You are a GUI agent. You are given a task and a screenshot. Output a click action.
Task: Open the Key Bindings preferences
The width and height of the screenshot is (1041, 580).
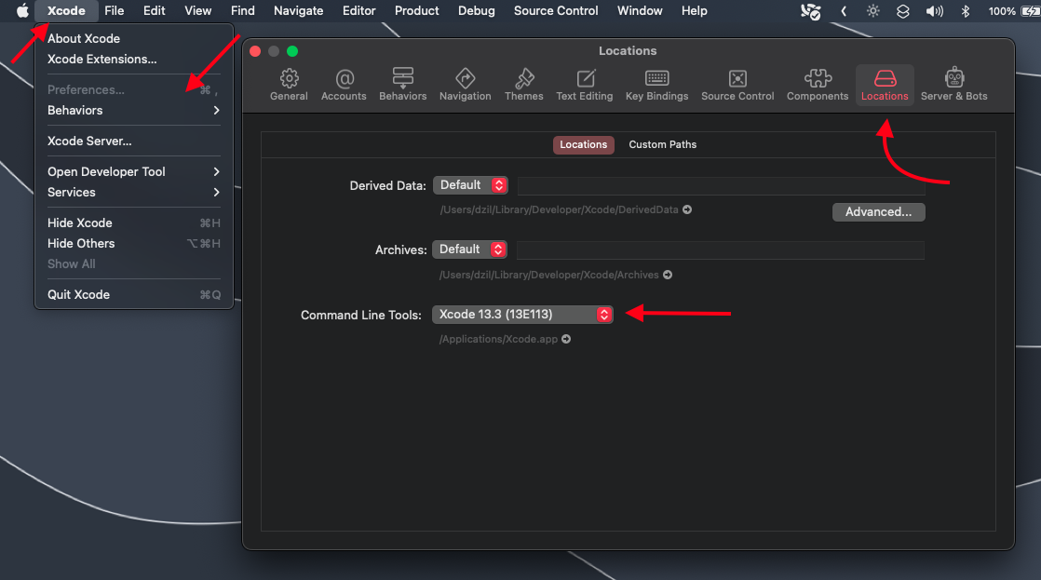coord(656,84)
